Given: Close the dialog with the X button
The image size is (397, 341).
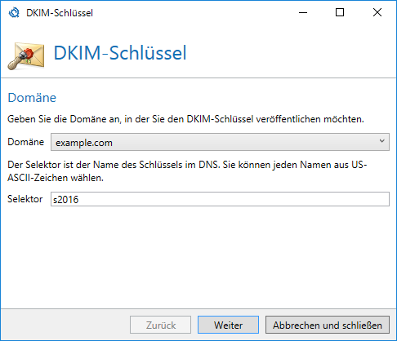Looking at the screenshot, I should [377, 12].
